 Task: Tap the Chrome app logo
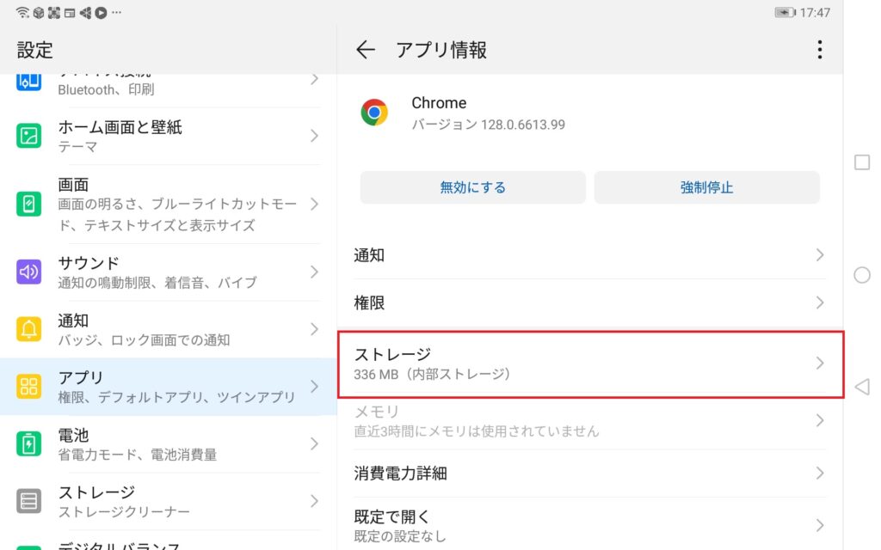point(374,113)
